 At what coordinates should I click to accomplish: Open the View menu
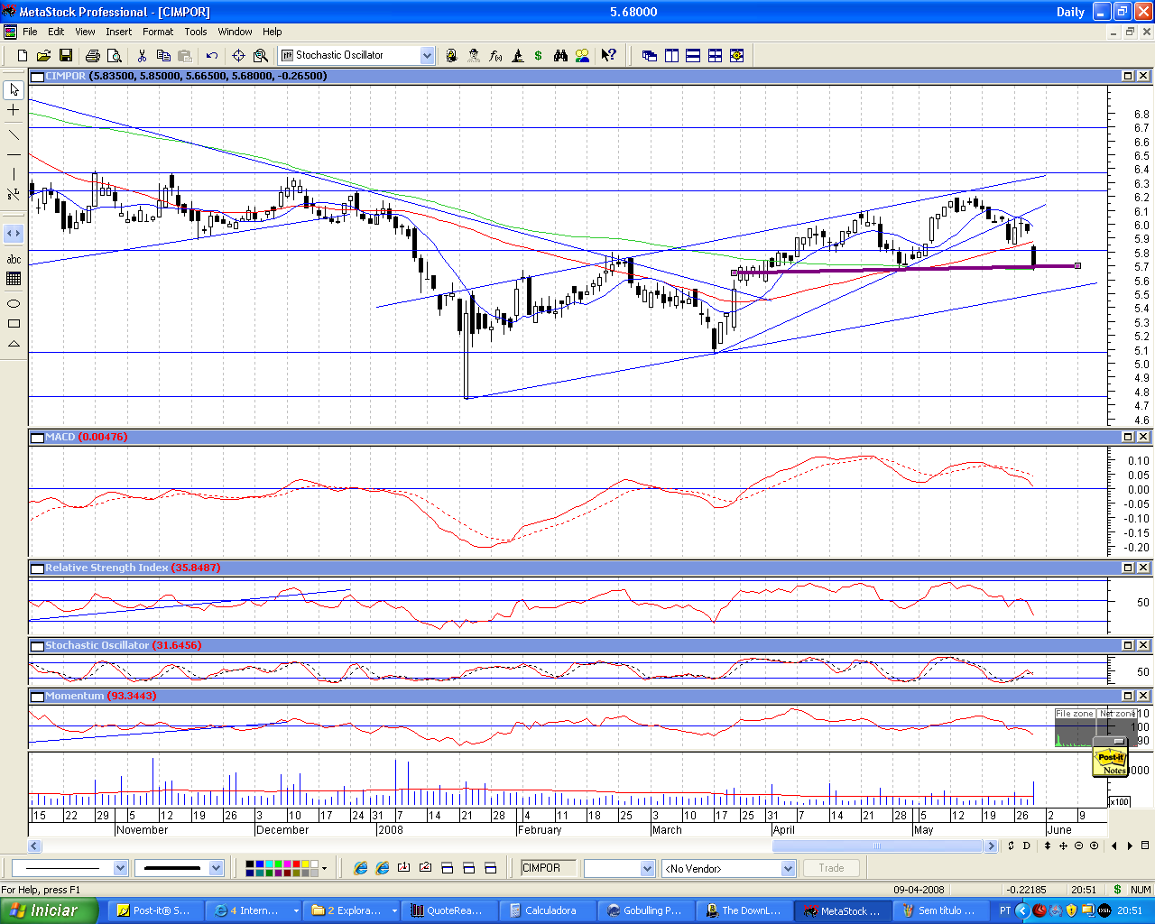click(x=85, y=32)
